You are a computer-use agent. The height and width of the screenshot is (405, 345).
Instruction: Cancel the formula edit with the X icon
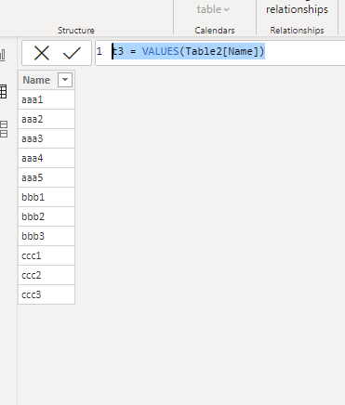(x=42, y=53)
